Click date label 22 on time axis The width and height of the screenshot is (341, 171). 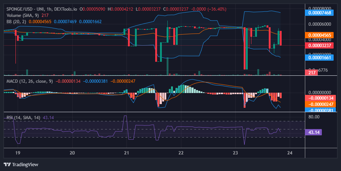pos(181,153)
